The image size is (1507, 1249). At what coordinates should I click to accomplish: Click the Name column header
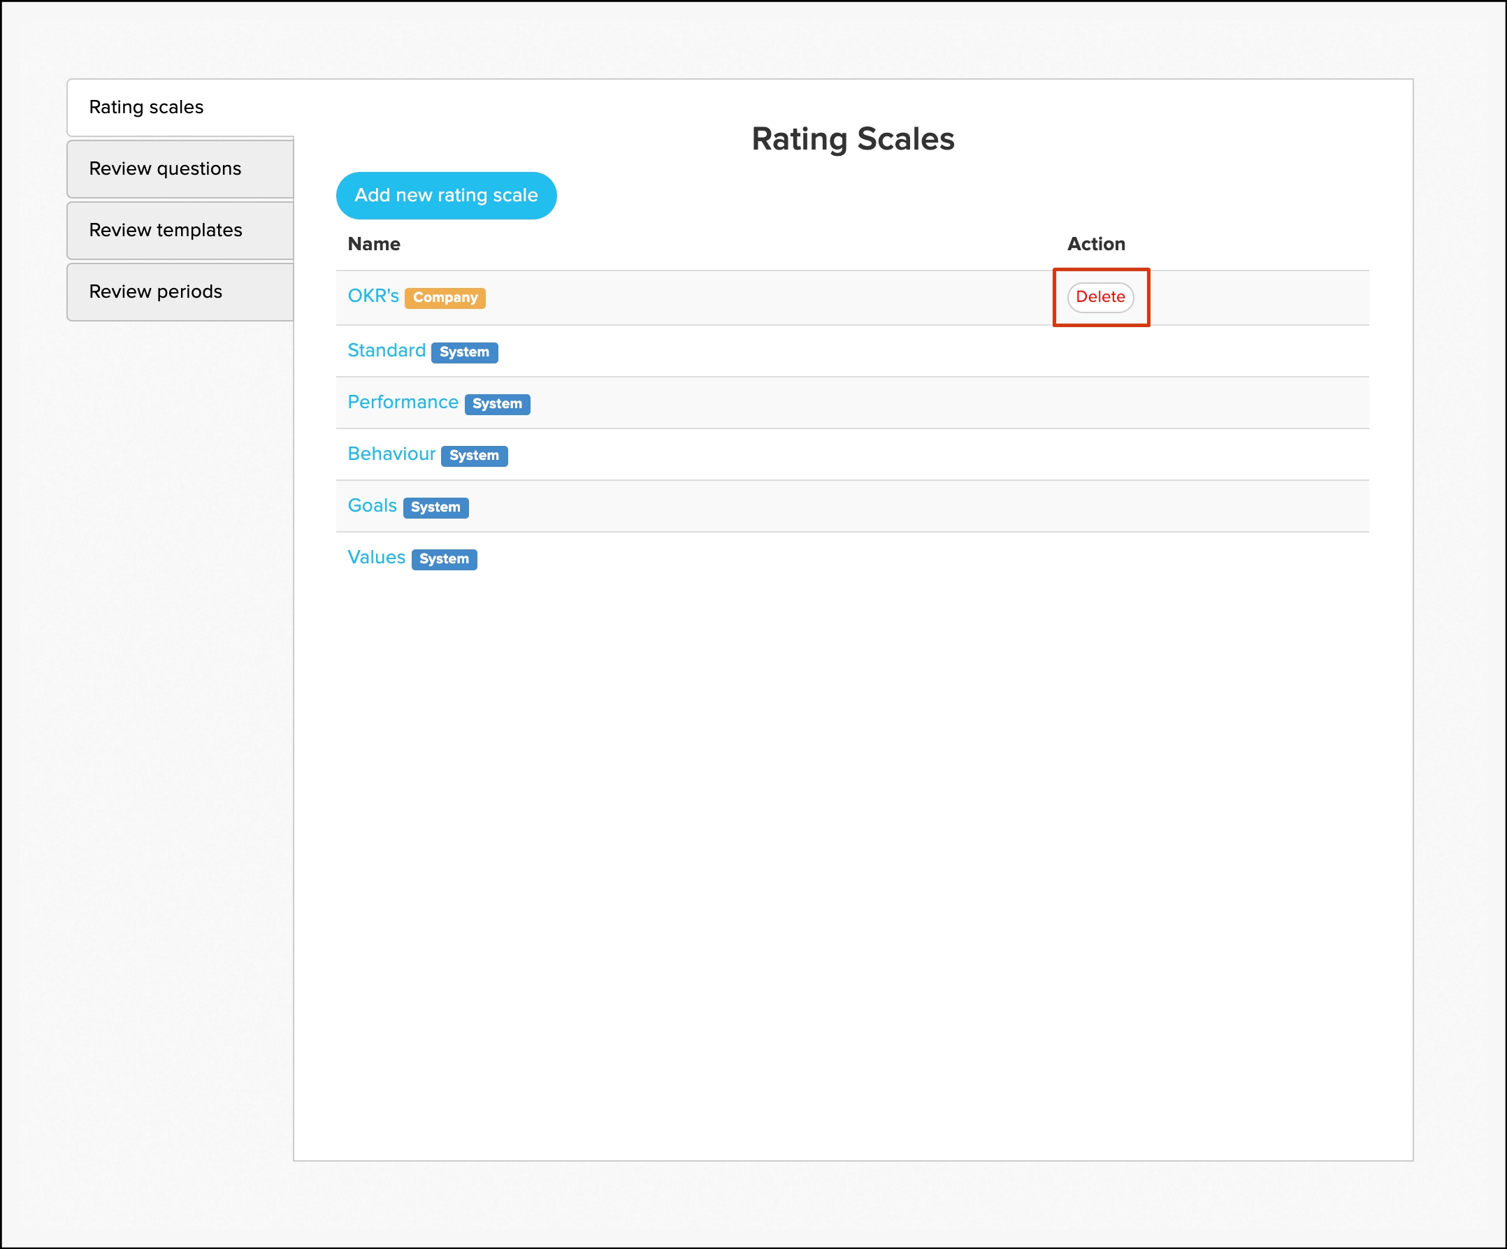pyautogui.click(x=374, y=244)
